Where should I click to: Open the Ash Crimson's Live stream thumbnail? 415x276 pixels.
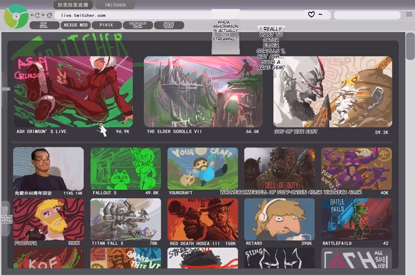(x=73, y=92)
